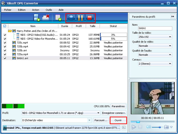Click the Profil column header
178x134 pixels.
coord(79,26)
